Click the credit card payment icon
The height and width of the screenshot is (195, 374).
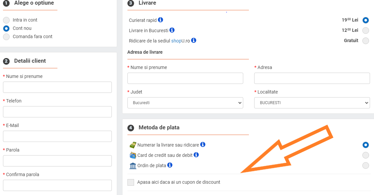133,155
